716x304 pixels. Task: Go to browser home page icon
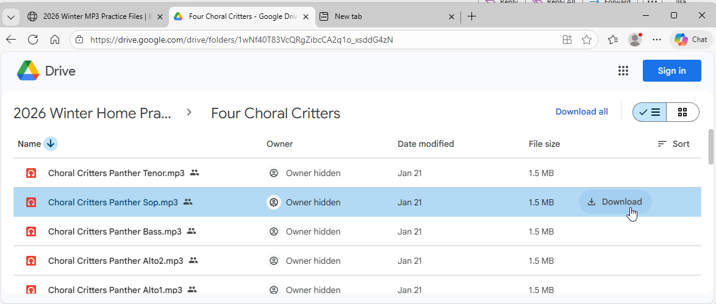coord(55,40)
